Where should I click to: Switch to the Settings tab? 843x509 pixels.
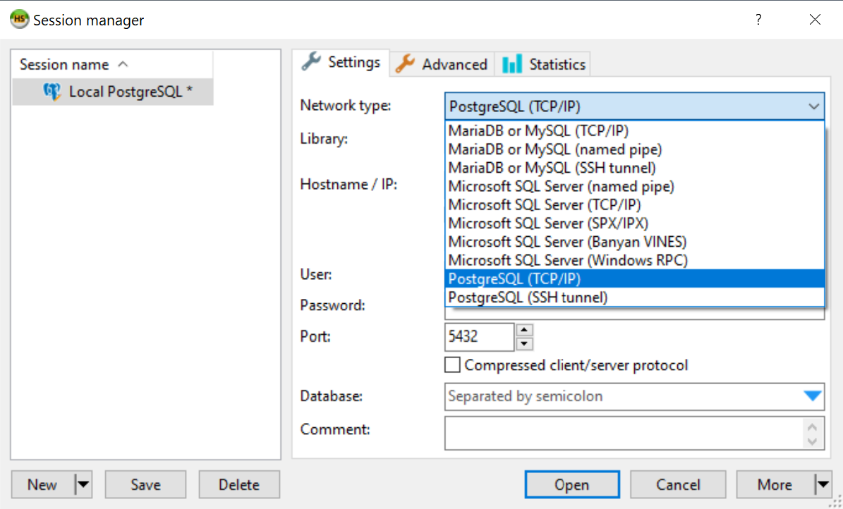pos(341,63)
